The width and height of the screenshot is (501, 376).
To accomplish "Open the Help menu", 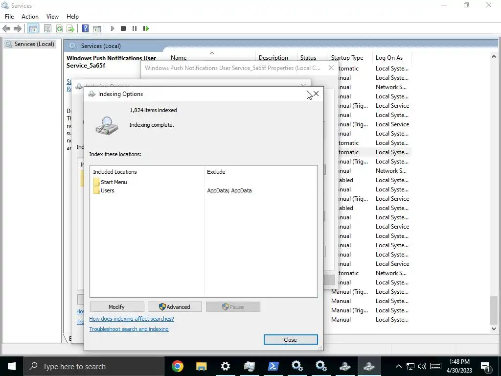I will [72, 17].
